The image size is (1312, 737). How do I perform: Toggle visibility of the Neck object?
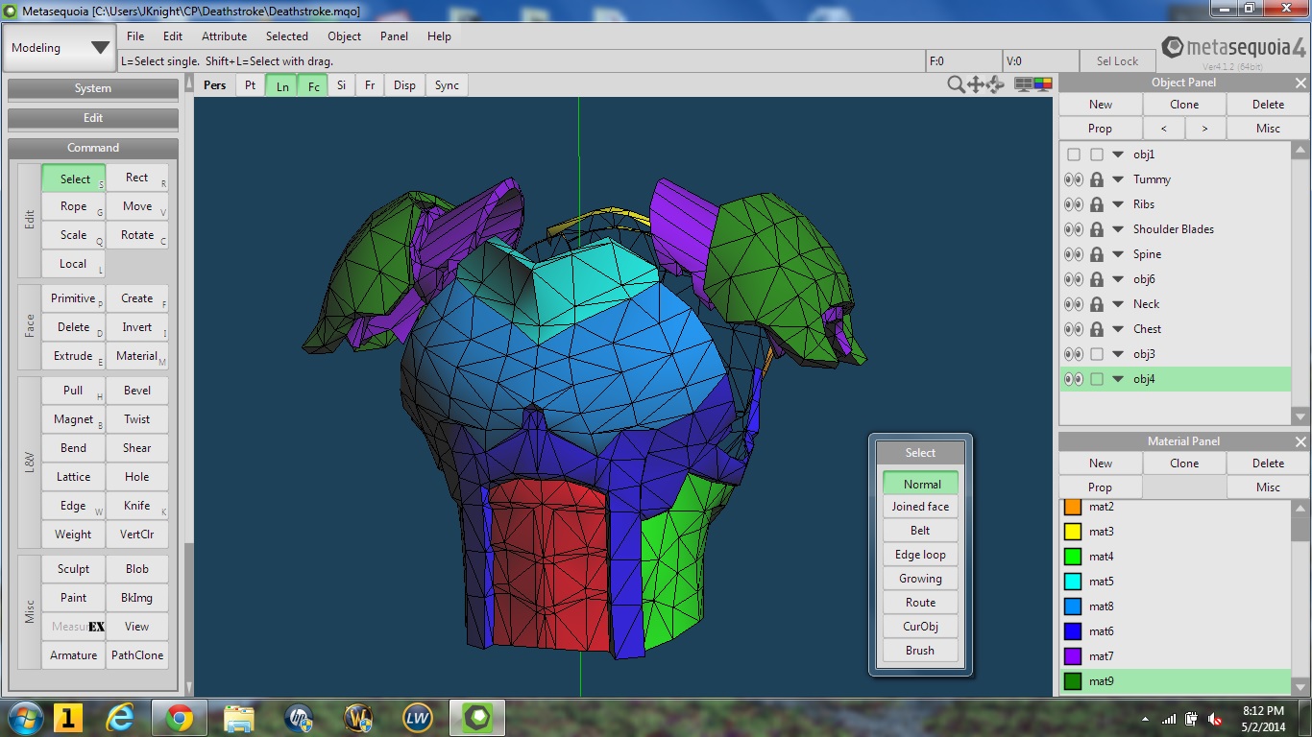(x=1074, y=304)
